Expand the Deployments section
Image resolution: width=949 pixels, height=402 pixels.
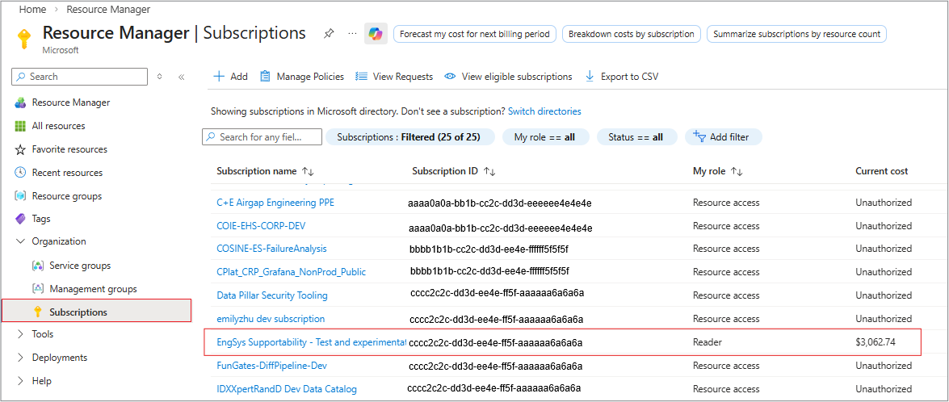click(x=21, y=358)
